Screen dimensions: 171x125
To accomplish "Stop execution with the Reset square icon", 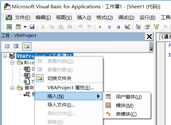I will tap(118, 27).
